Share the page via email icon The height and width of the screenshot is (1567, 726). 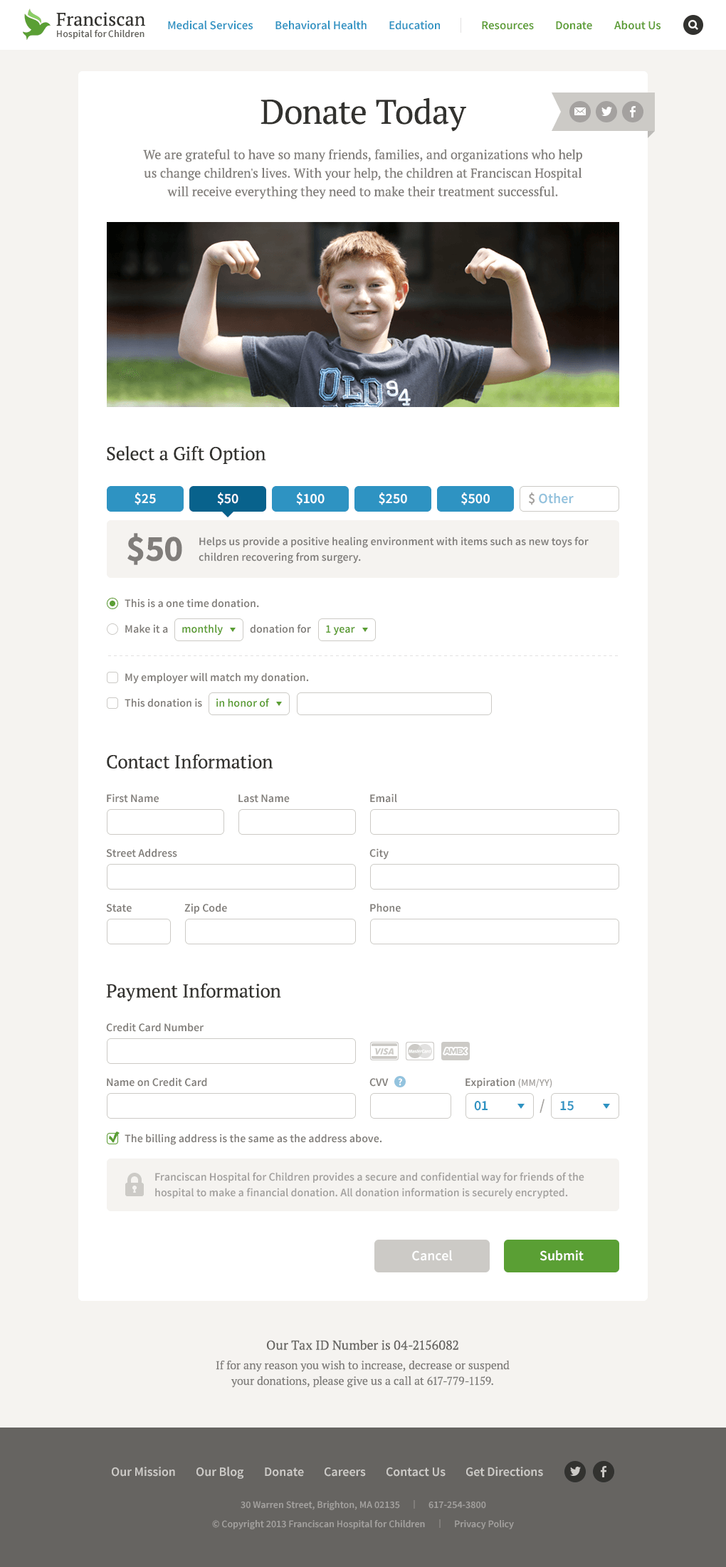click(x=580, y=112)
